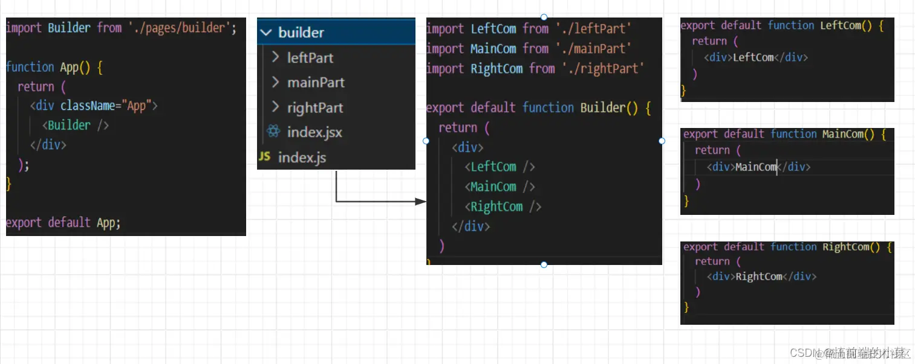Viewport: 915px width, 364px height.
Task: Click the top selection handle of Builder code image
Action: pyautogui.click(x=544, y=17)
